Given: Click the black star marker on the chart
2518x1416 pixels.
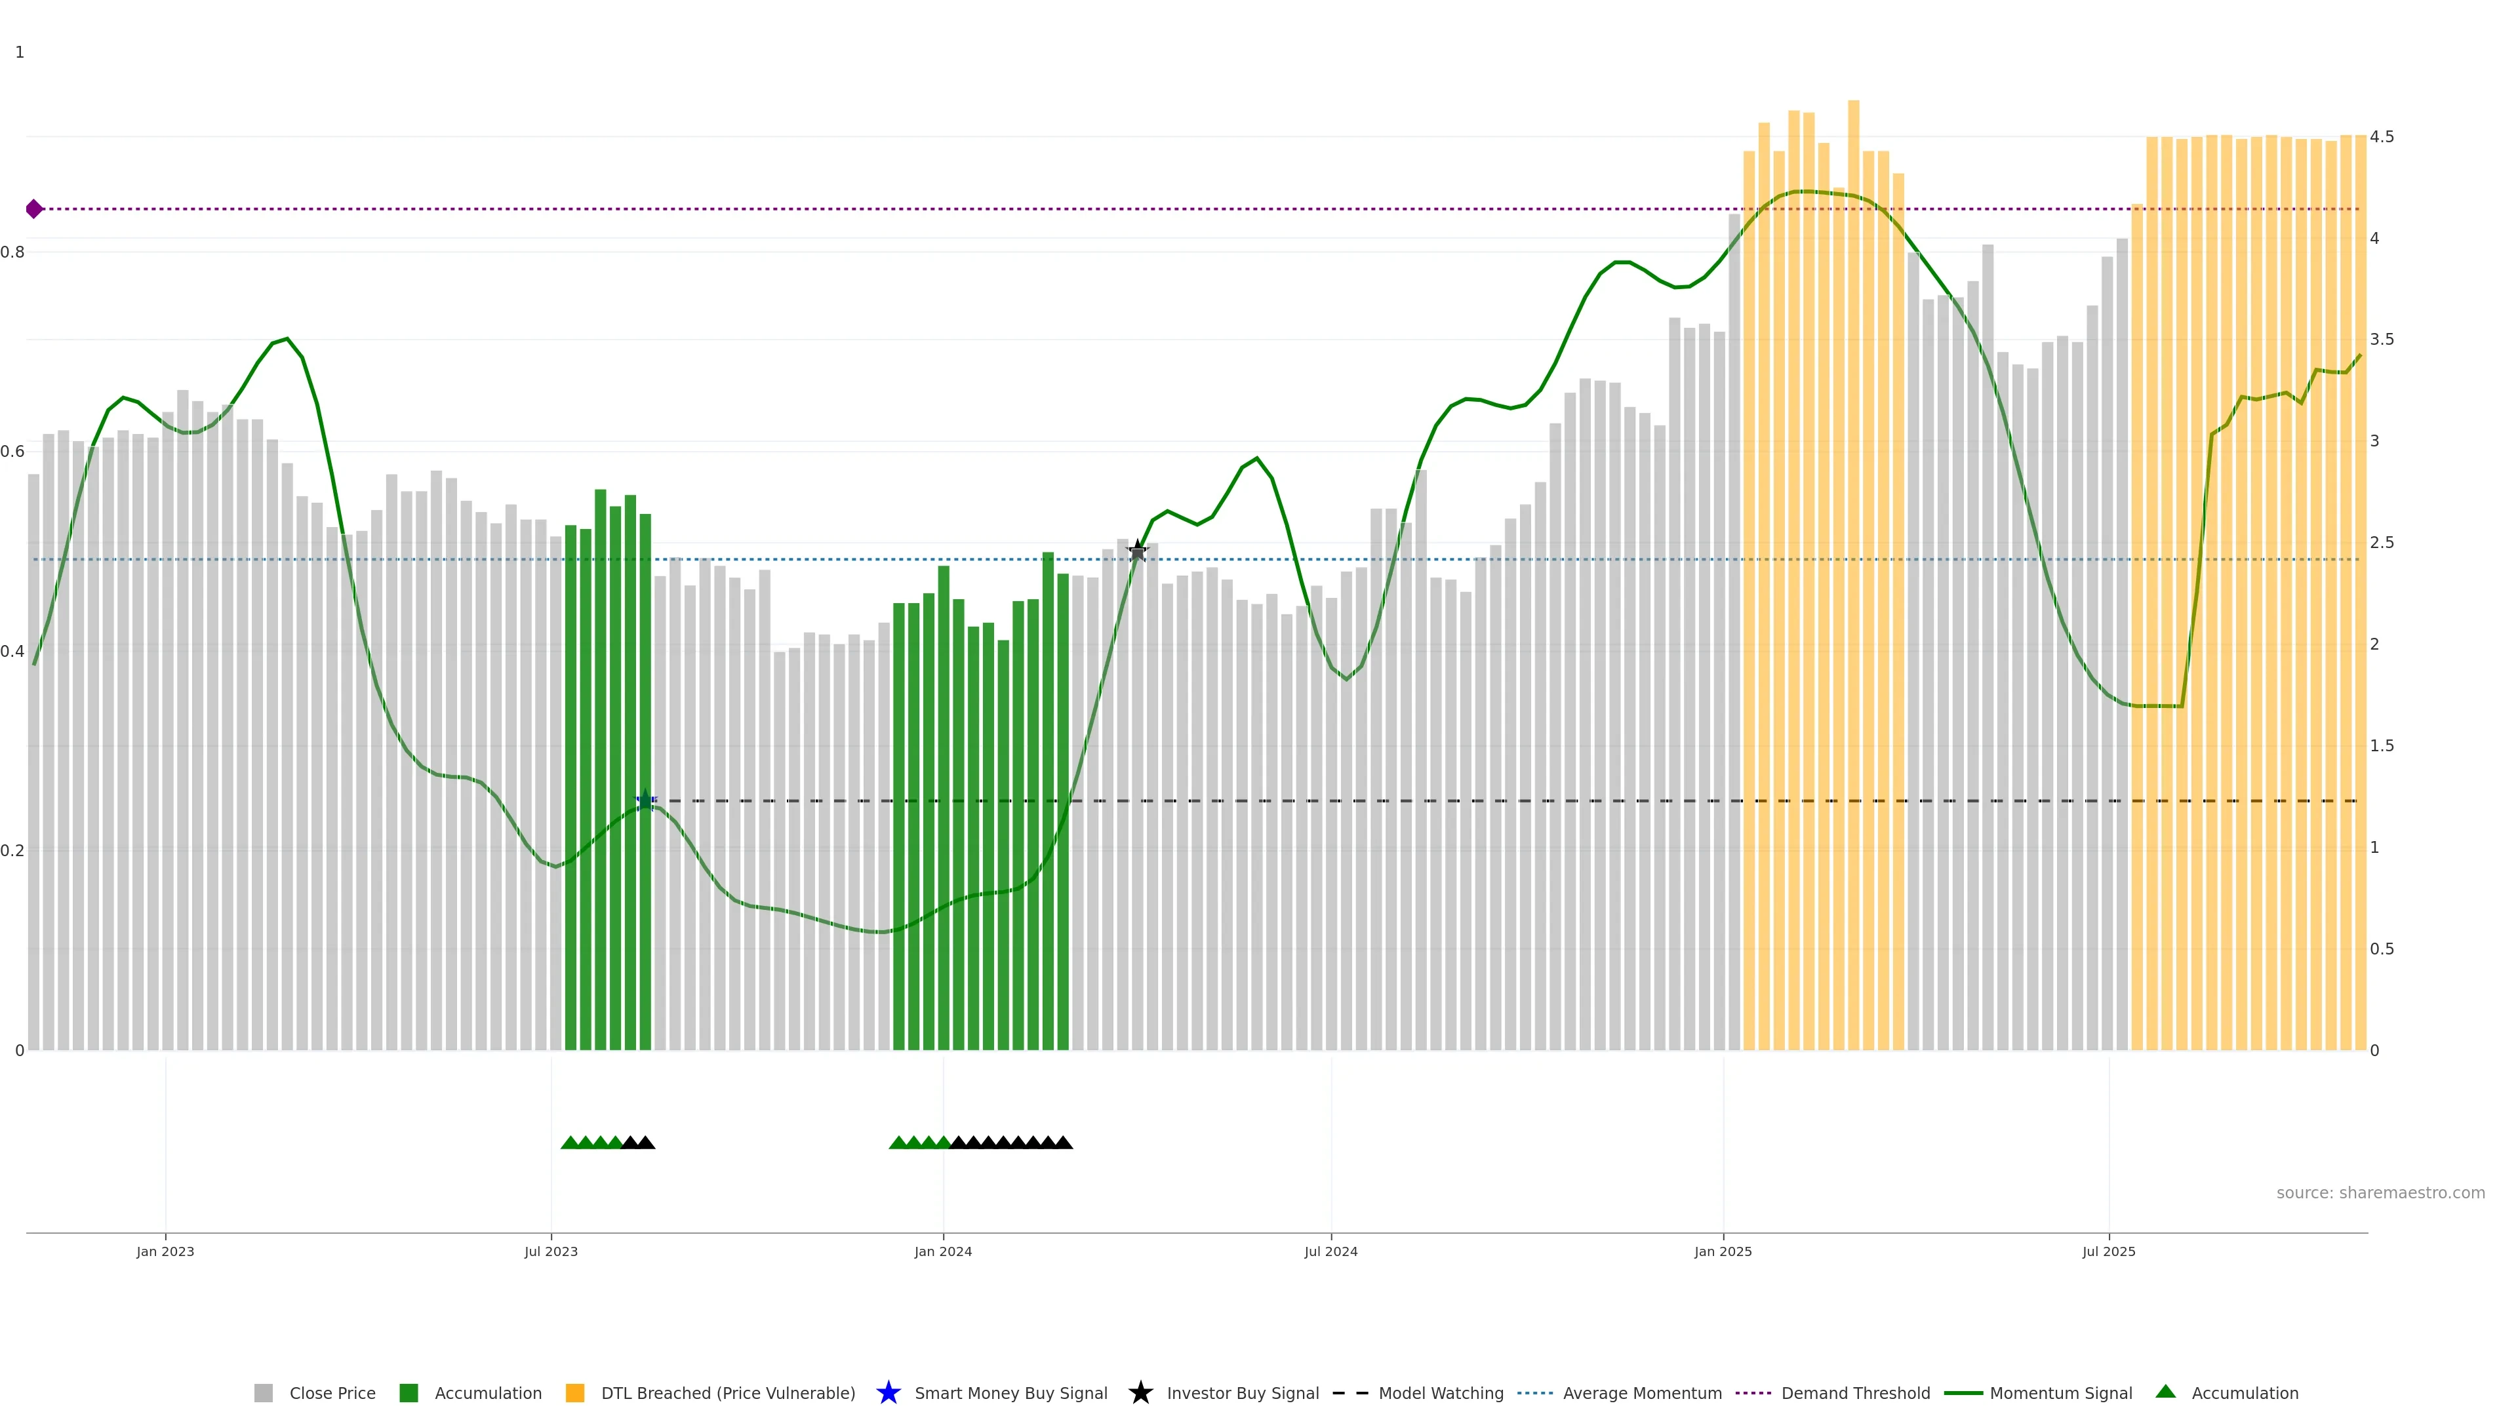Looking at the screenshot, I should (1137, 551).
